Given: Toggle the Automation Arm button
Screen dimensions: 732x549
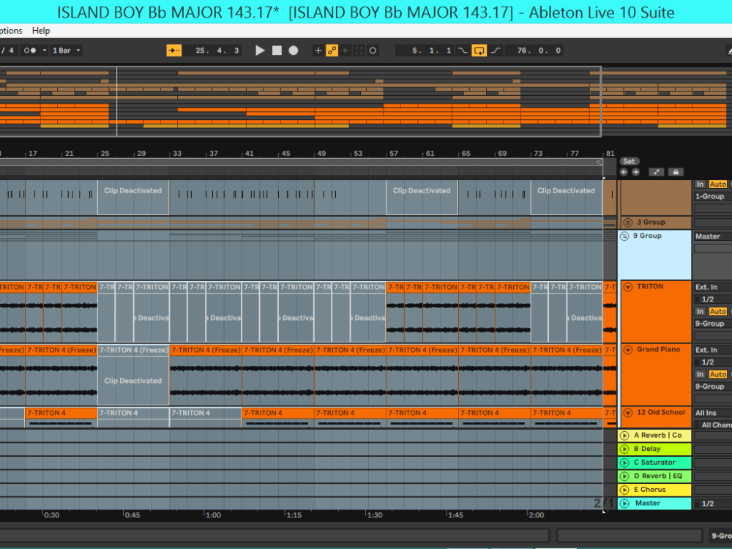Looking at the screenshot, I should click(x=332, y=51).
